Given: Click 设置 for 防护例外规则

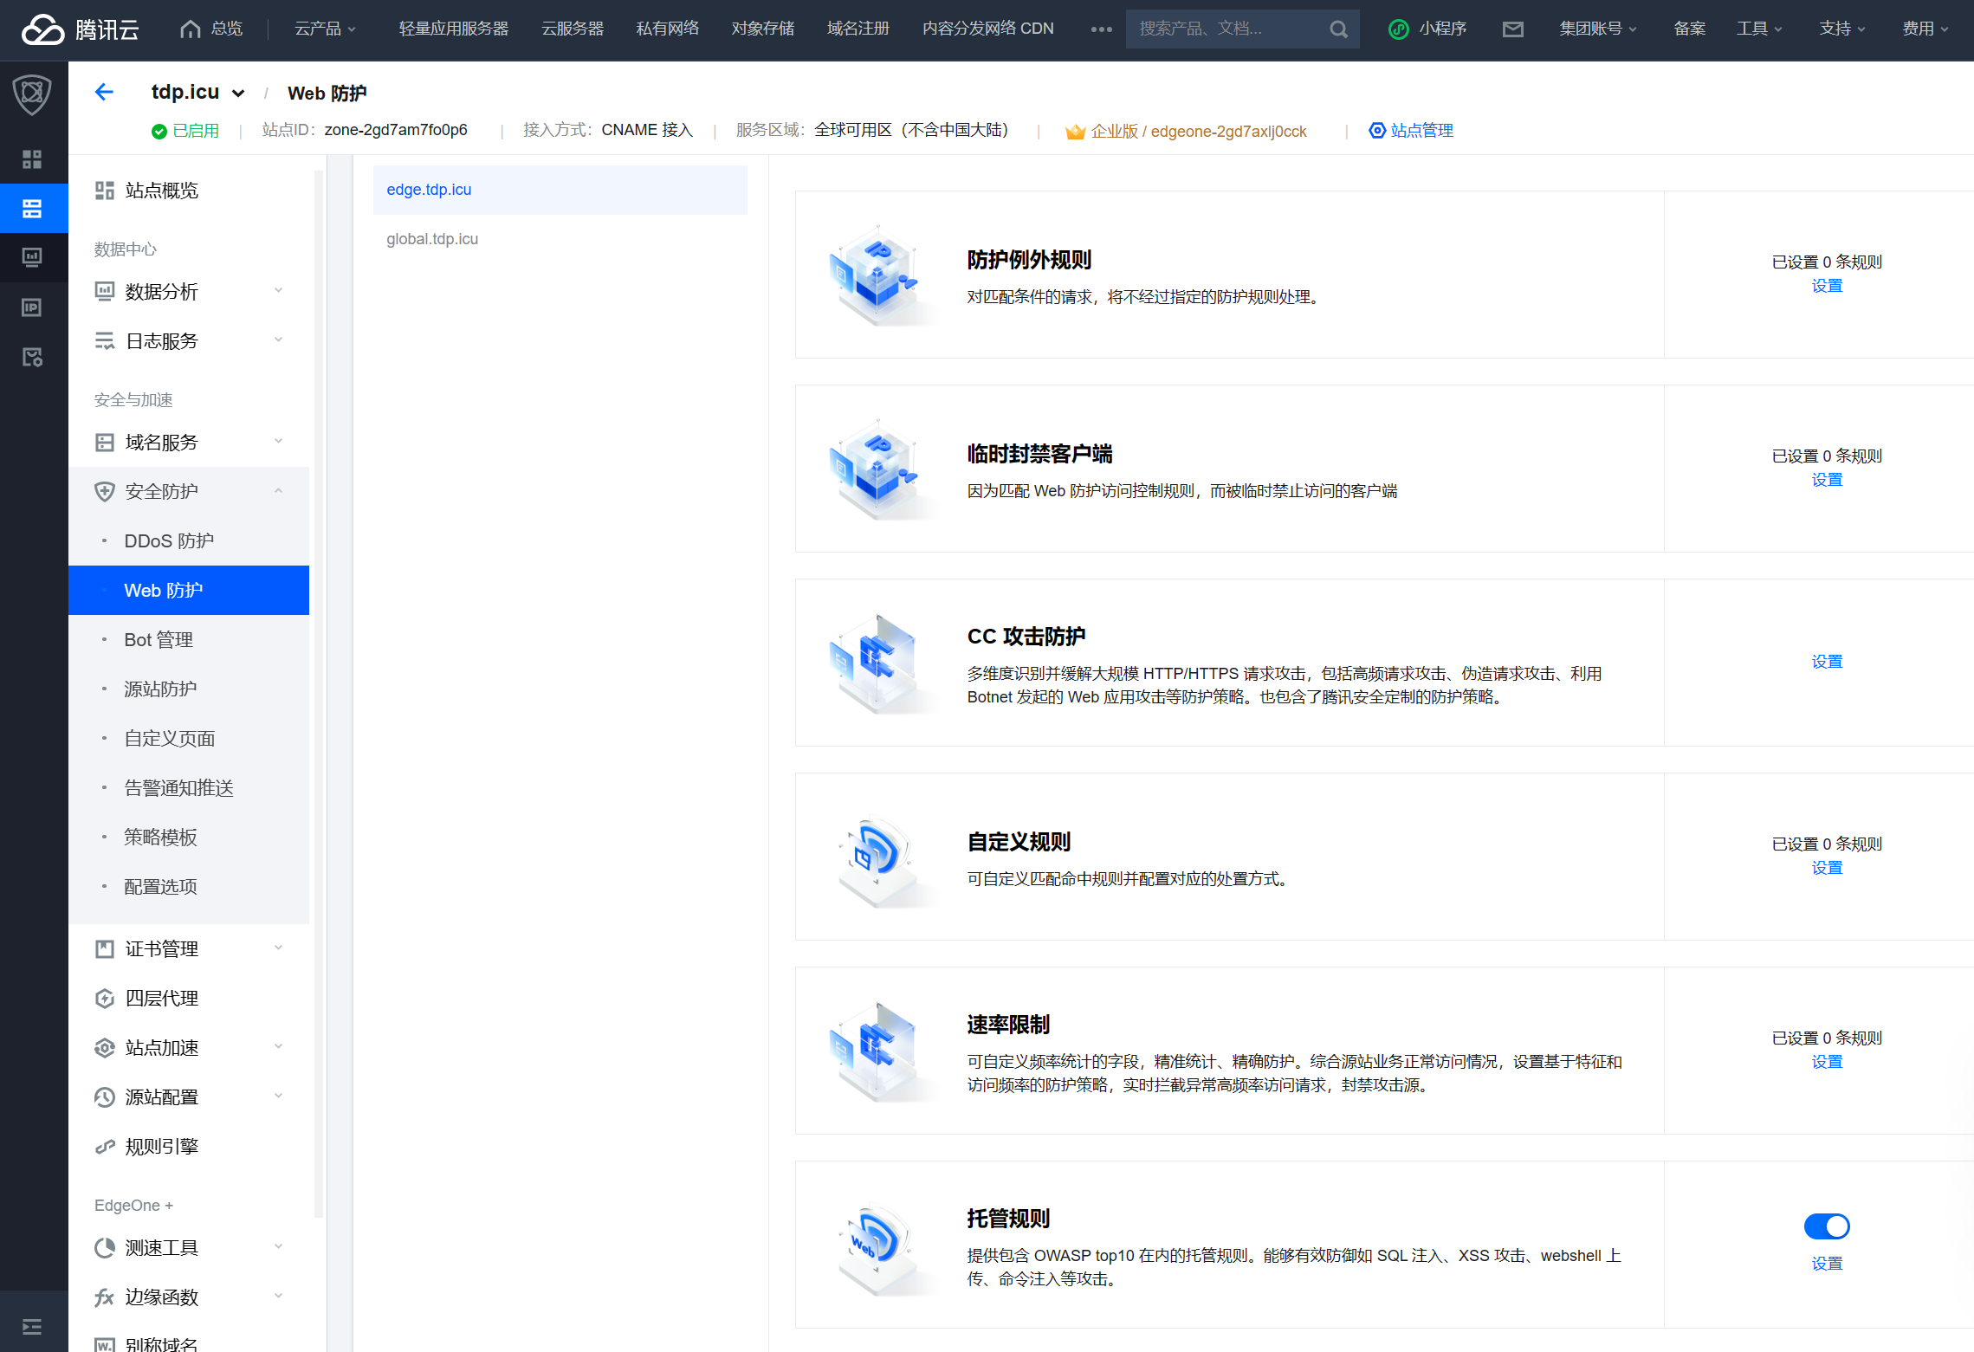Looking at the screenshot, I should coord(1827,286).
